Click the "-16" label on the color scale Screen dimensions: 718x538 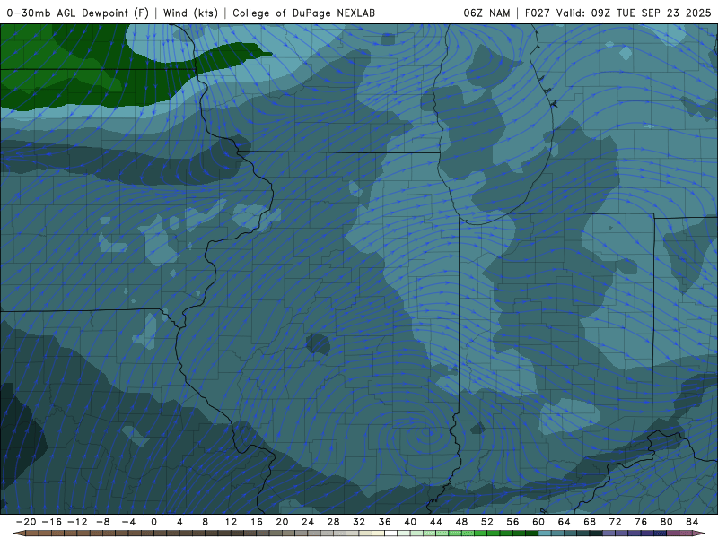pos(52,522)
